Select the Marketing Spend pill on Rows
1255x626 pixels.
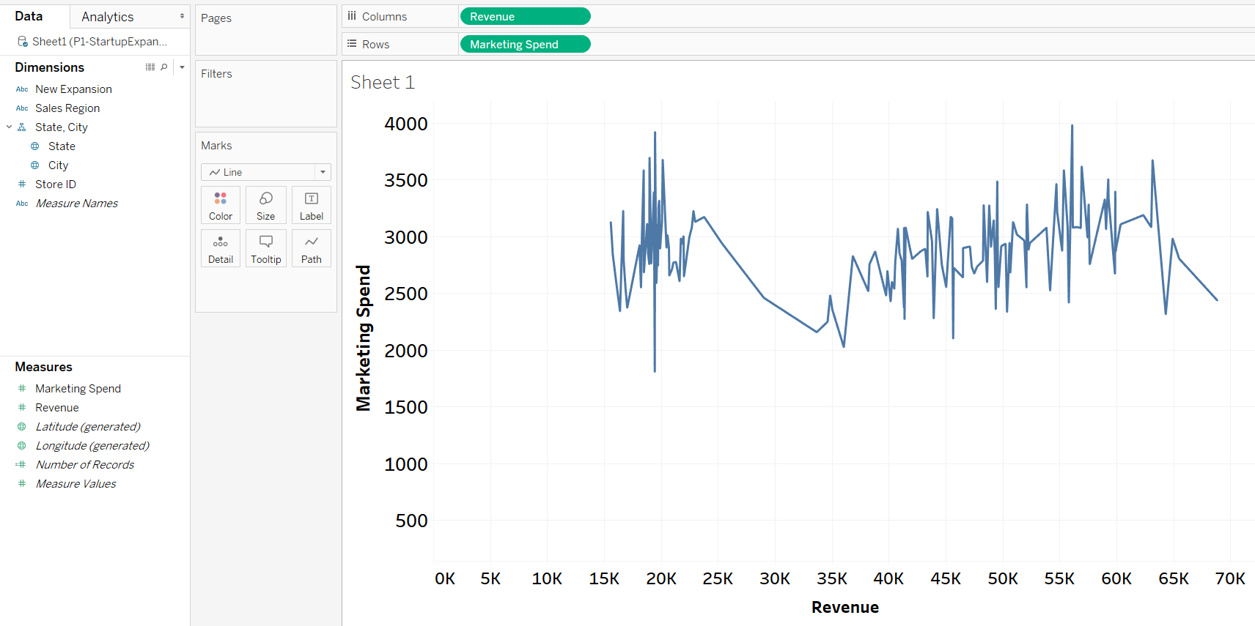(x=525, y=44)
